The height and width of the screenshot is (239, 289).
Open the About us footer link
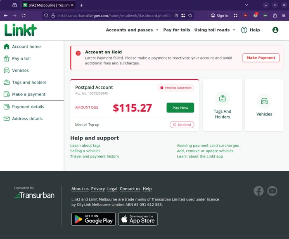(80, 189)
